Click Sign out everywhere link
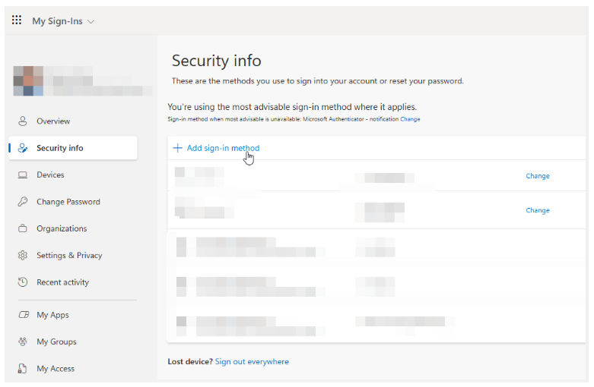594x387 pixels. tap(252, 362)
